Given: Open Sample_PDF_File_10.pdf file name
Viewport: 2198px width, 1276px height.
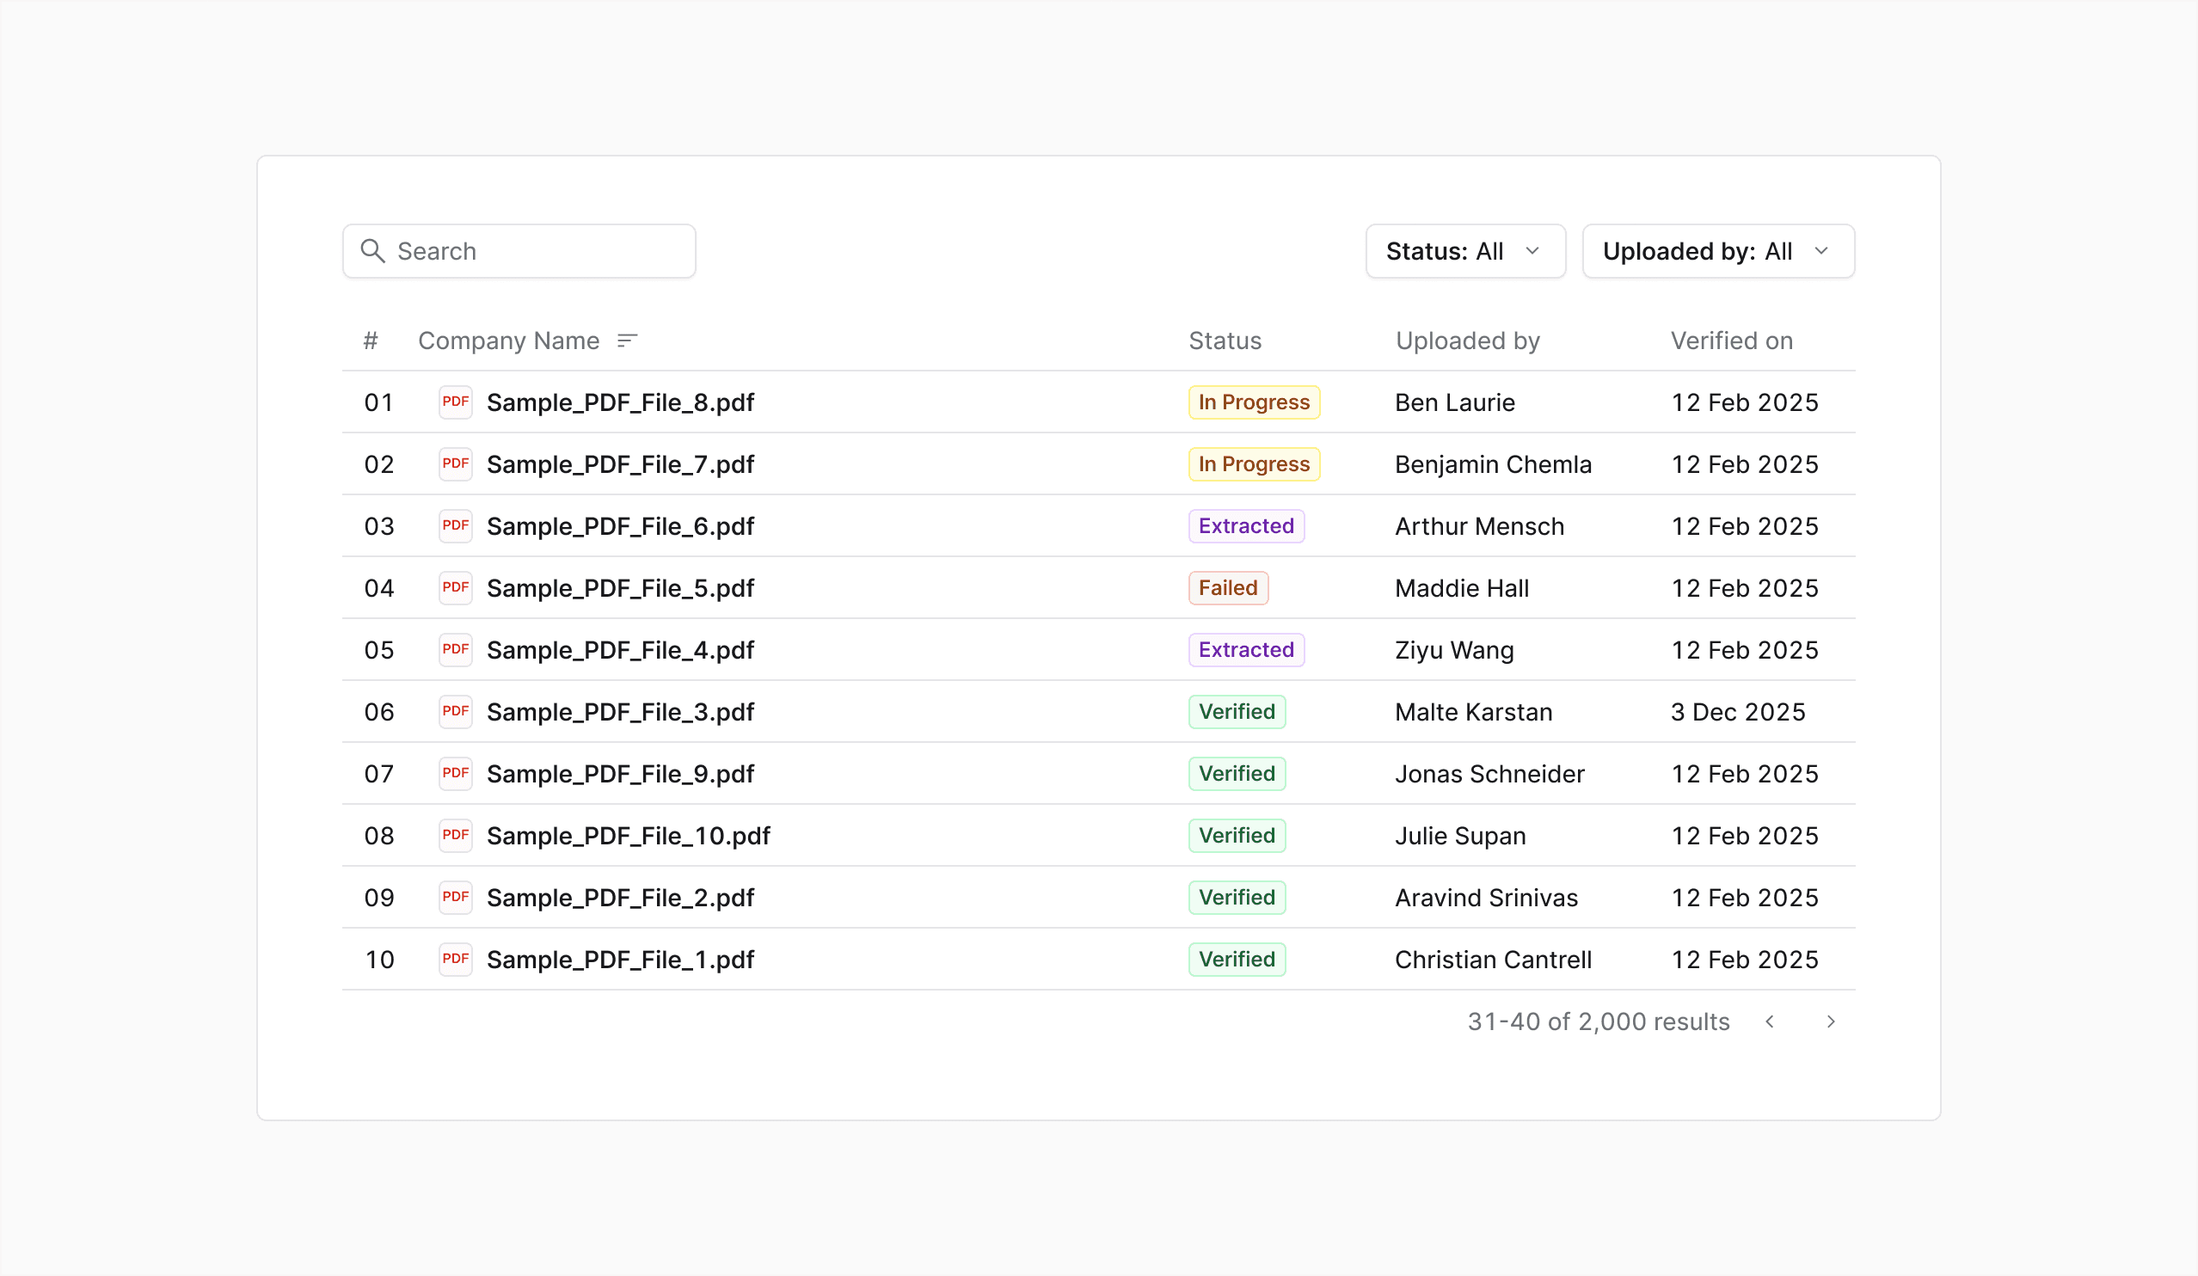Looking at the screenshot, I should (628, 837).
